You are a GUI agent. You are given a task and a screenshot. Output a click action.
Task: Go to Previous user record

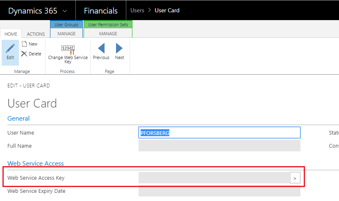(101, 52)
